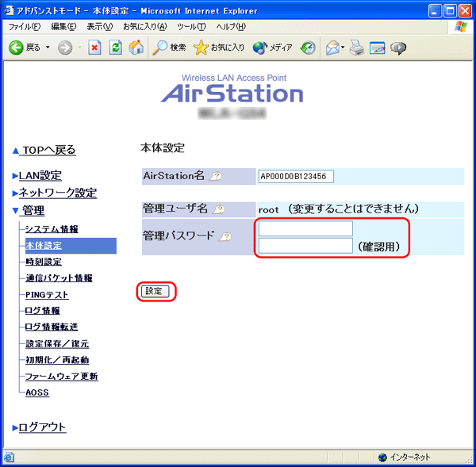476x467 pixels.
Task: Click the IE Back arrow button
Action: [16, 48]
